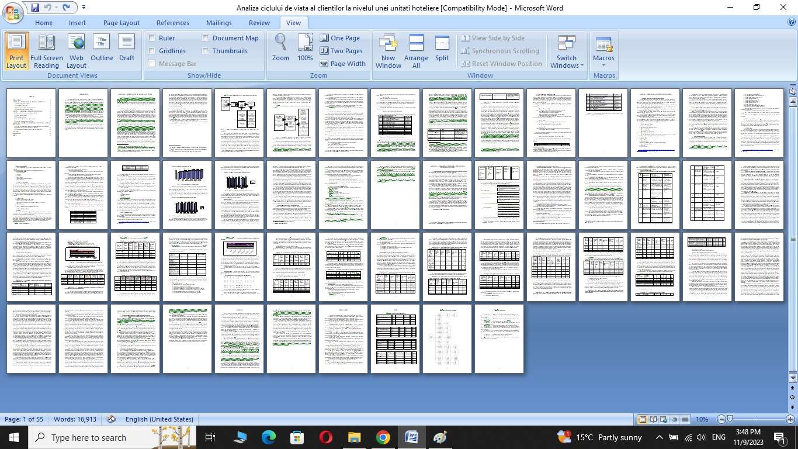This screenshot has height=449, width=798.
Task: Select Page Width zoom option
Action: [342, 64]
